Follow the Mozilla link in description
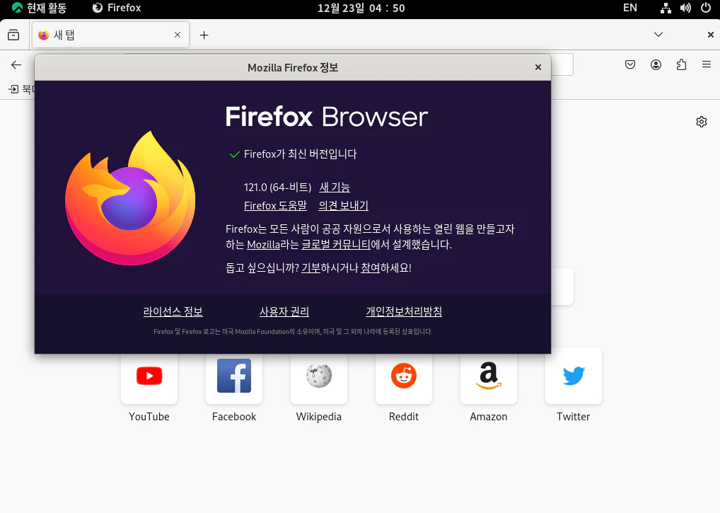The height and width of the screenshot is (513, 720). coord(264,245)
